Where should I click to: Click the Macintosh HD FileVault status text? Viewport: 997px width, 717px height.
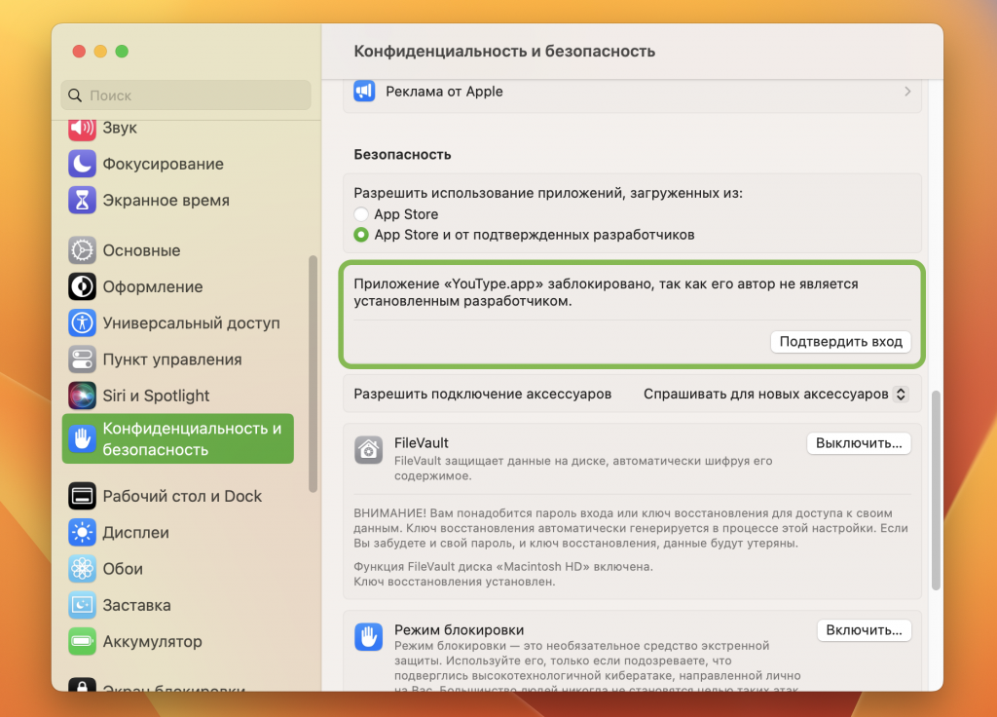(x=503, y=567)
